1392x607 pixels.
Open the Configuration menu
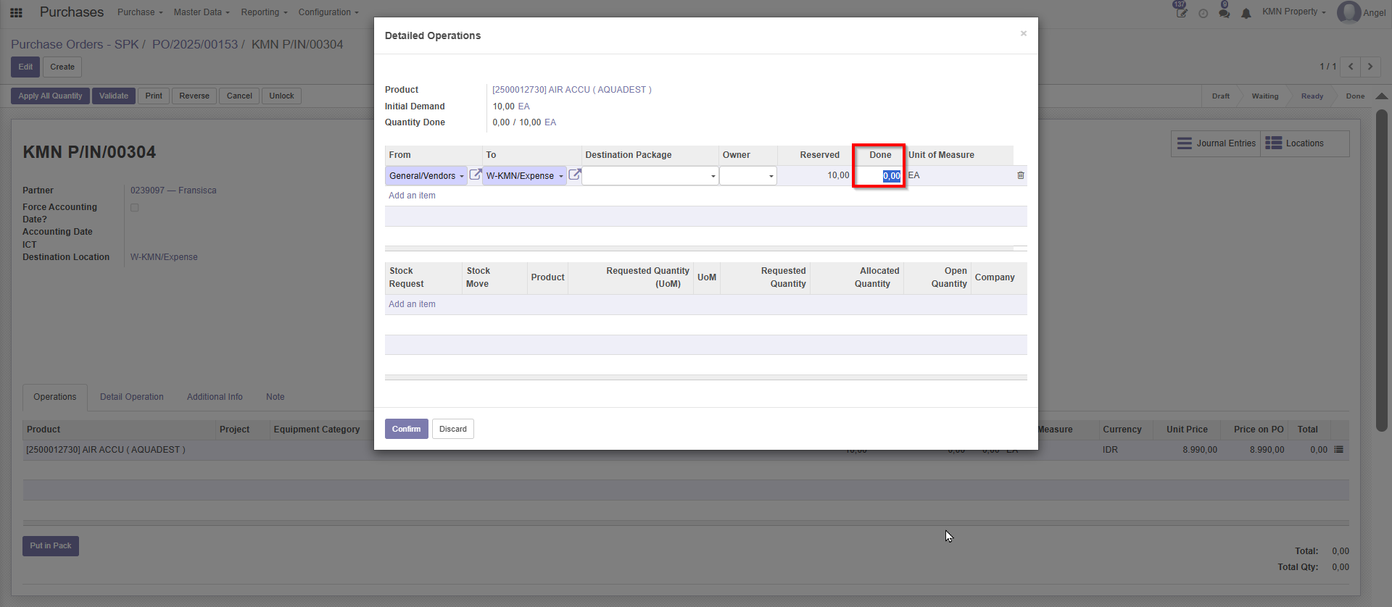tap(328, 12)
